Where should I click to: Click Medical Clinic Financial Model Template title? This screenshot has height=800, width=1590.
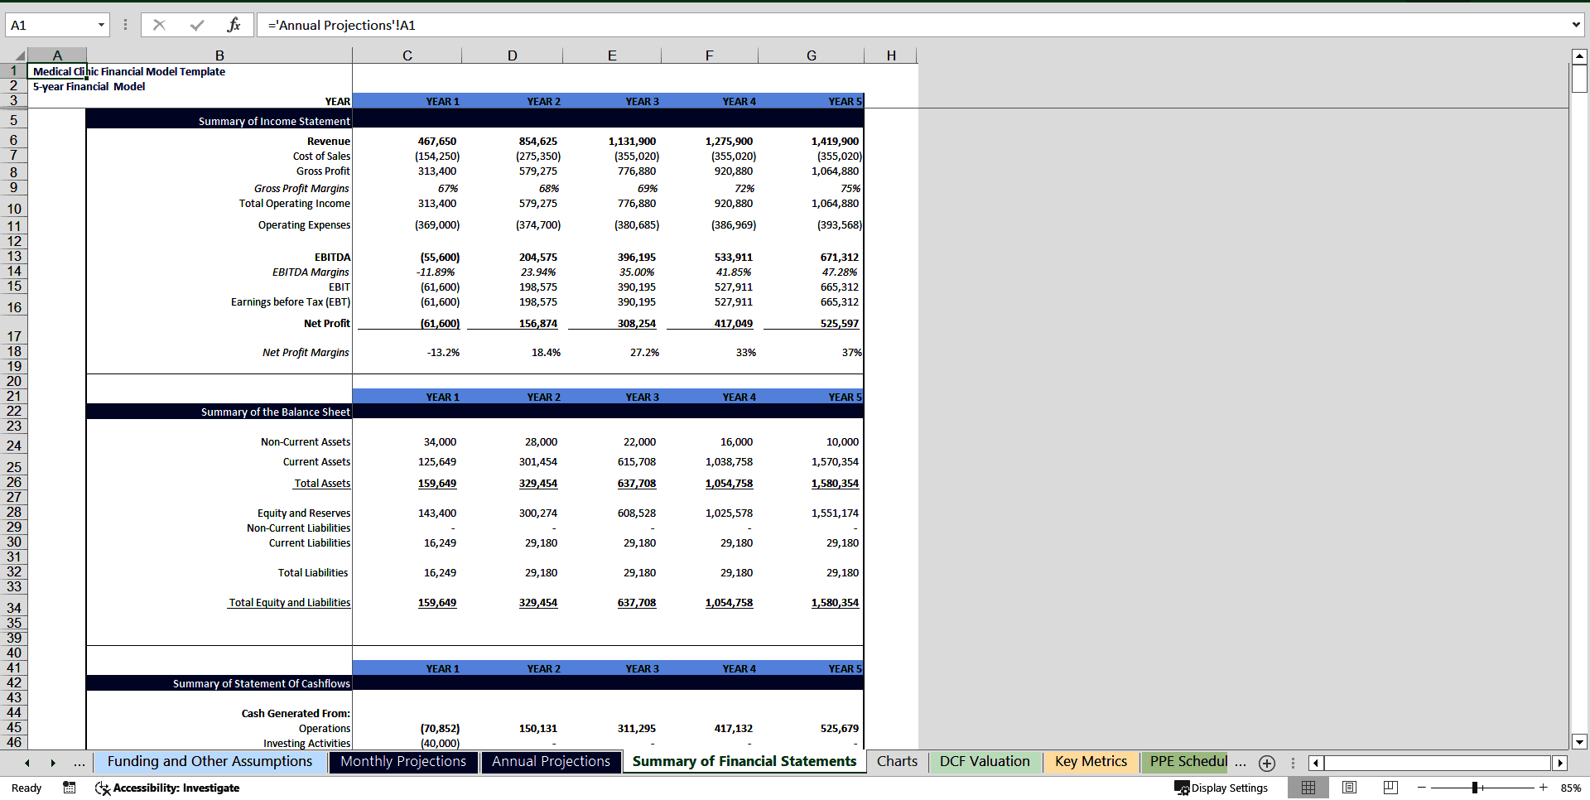click(129, 72)
